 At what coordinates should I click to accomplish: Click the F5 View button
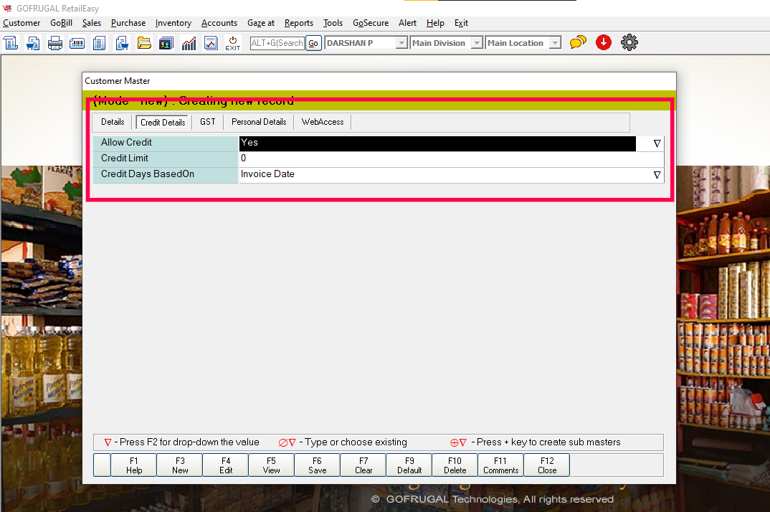(272, 465)
